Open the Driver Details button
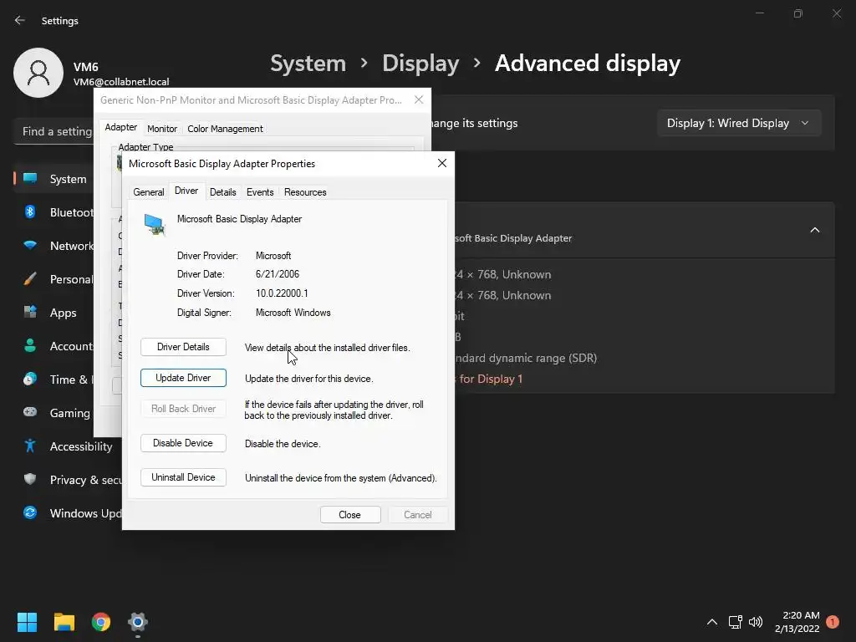 (183, 347)
